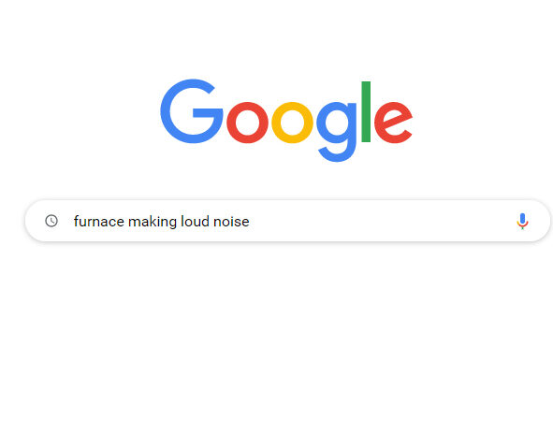Screen dimensions: 553x435
Task: Click the red letter e in the logo
Action: pyautogui.click(x=393, y=123)
